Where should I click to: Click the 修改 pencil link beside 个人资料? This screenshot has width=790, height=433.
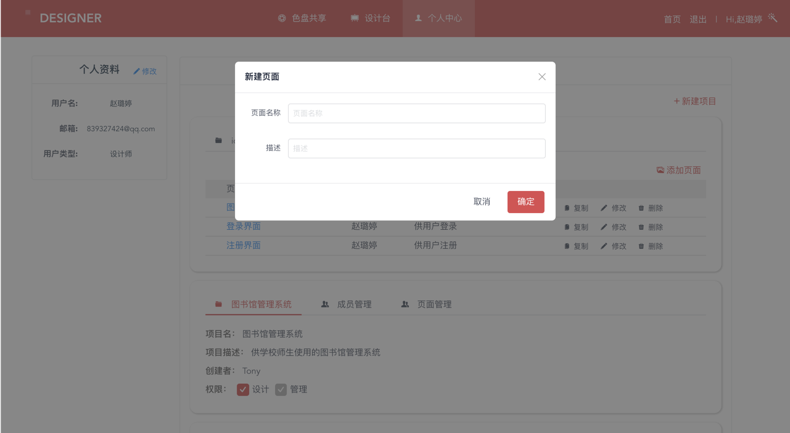pyautogui.click(x=145, y=71)
